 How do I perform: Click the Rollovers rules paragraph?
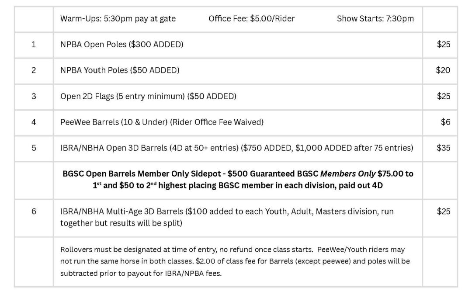tap(235, 261)
